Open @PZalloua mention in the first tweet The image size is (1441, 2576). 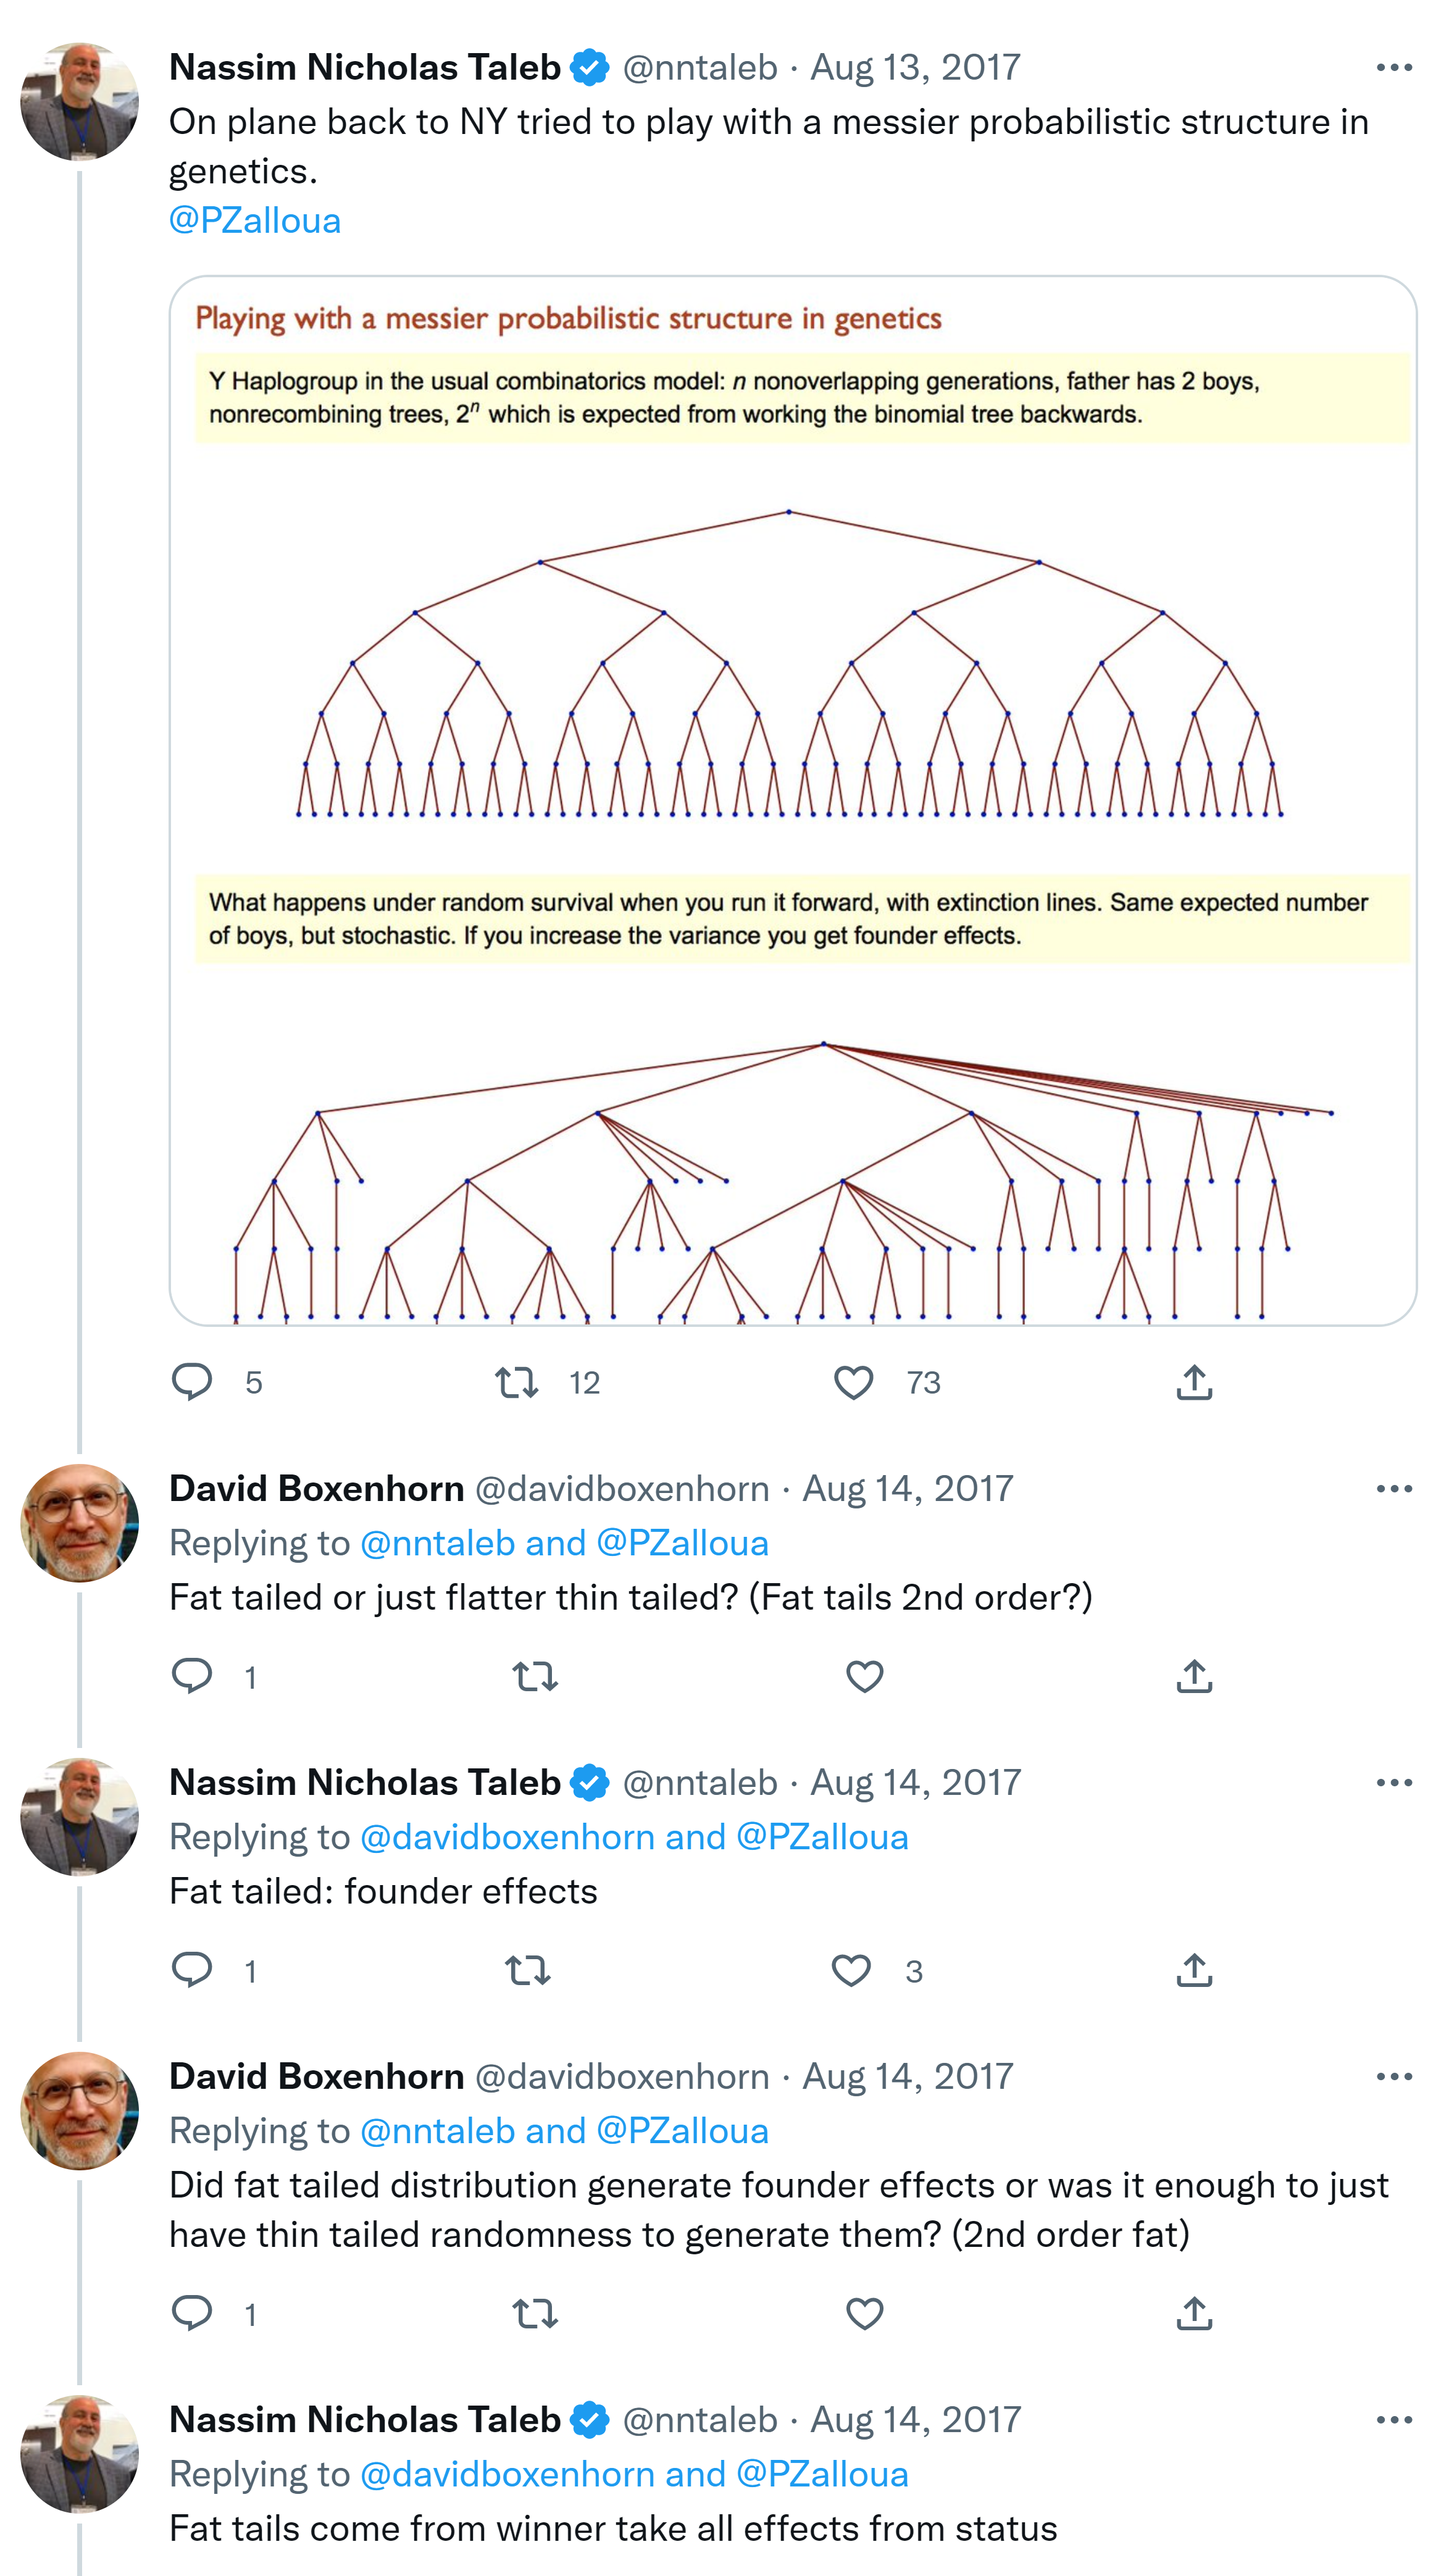[x=255, y=221]
